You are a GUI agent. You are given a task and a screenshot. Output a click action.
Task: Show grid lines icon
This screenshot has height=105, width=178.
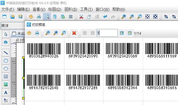coord(71,17)
